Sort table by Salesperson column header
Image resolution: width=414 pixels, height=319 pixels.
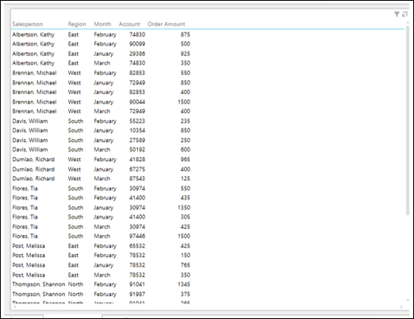tap(28, 24)
